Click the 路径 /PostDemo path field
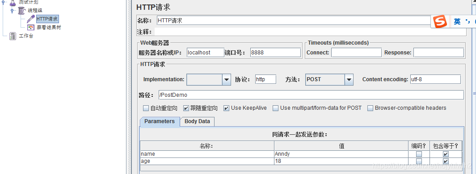The image size is (476, 174). [311, 95]
